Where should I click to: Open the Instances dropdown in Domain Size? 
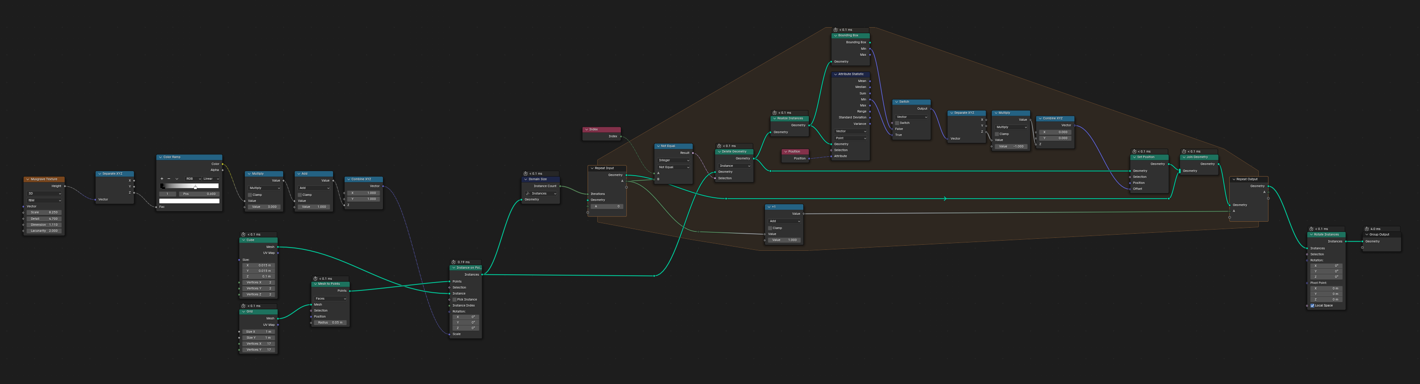point(541,193)
